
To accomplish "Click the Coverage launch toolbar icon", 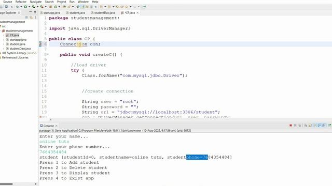I will (33, 7).
